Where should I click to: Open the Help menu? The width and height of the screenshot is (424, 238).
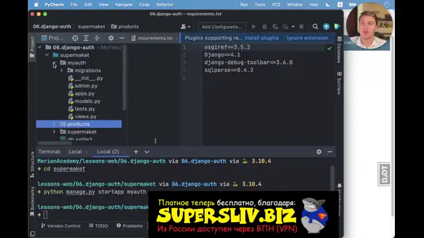click(x=313, y=5)
